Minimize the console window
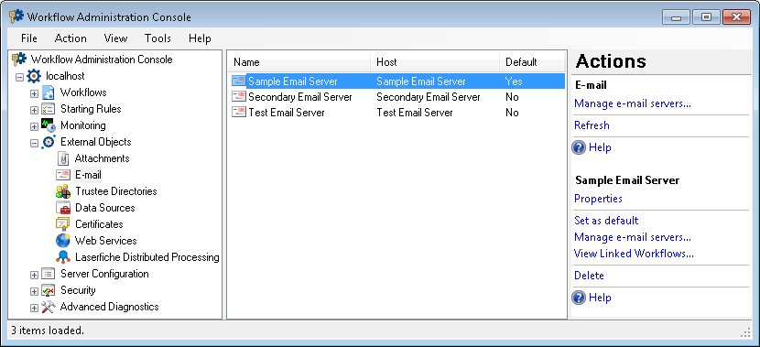 pos(676,17)
